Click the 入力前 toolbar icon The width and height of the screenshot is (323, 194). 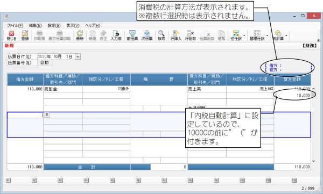[x=116, y=35]
